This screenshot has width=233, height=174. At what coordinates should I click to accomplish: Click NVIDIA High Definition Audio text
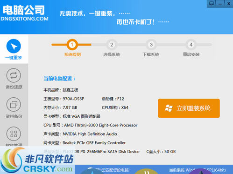[x=90, y=134]
